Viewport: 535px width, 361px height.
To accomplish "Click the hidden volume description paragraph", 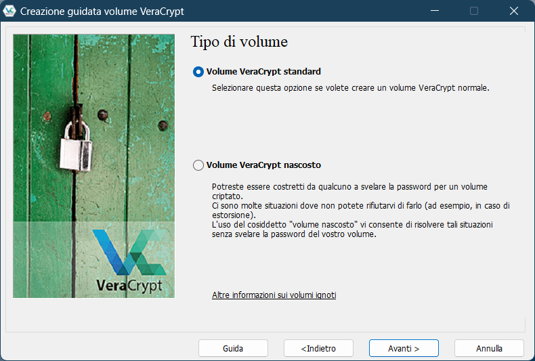I will pyautogui.click(x=361, y=210).
